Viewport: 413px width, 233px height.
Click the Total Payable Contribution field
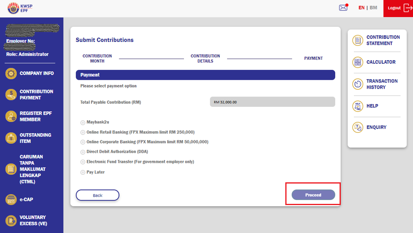pyautogui.click(x=273, y=102)
